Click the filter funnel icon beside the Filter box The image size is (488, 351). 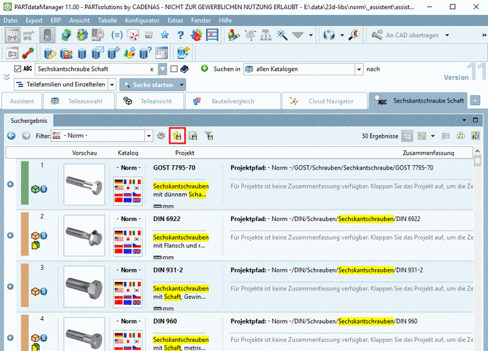(x=209, y=136)
